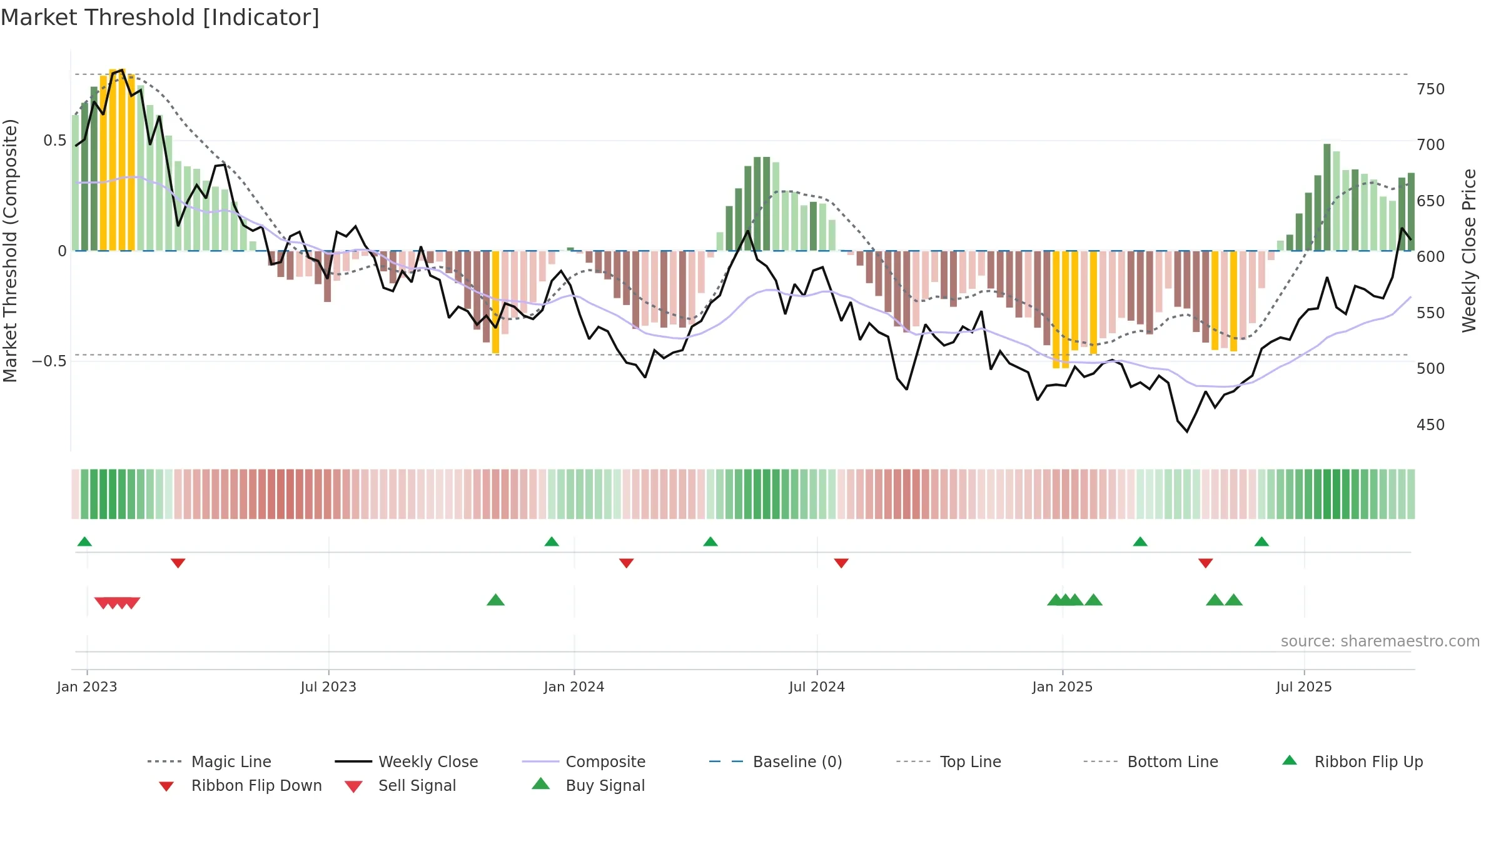This screenshot has width=1501, height=844.
Task: Click the Market Threshold [Indicator] chart title
Action: [x=160, y=18]
